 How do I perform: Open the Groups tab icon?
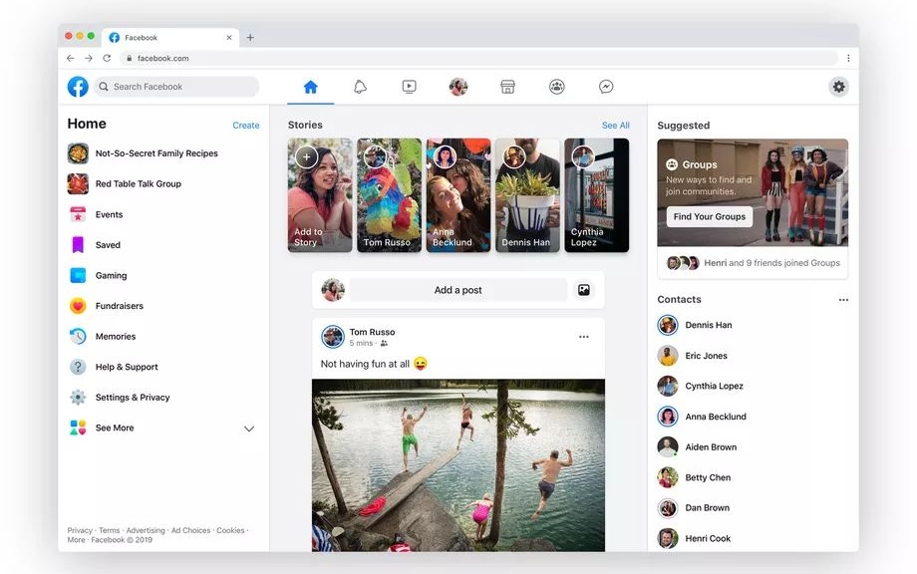click(x=557, y=87)
